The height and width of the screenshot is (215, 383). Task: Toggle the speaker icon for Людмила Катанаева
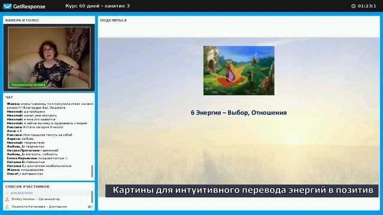(x=90, y=207)
